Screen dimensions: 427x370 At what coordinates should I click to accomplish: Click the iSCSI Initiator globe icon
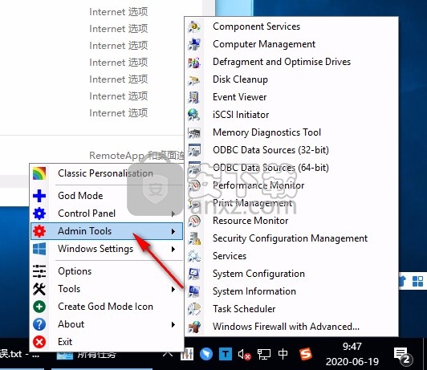coord(194,115)
